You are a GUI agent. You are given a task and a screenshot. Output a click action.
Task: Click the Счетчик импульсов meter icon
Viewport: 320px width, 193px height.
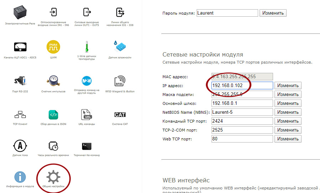[x=53, y=80]
